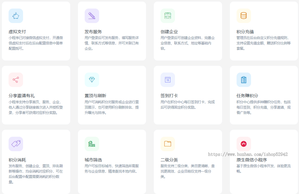Click description starting 小程序支持分享首页
Screen dimensions: 299x194
pyautogui.click(x=36, y=107)
